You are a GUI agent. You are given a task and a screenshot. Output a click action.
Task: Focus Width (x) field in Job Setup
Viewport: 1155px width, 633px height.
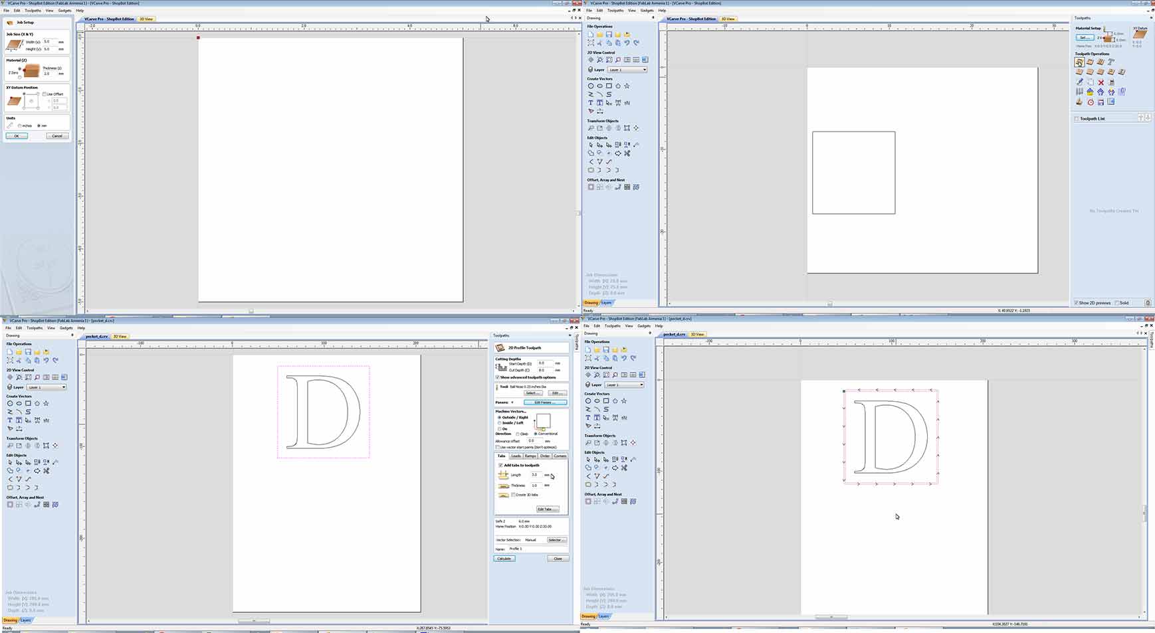click(x=51, y=41)
